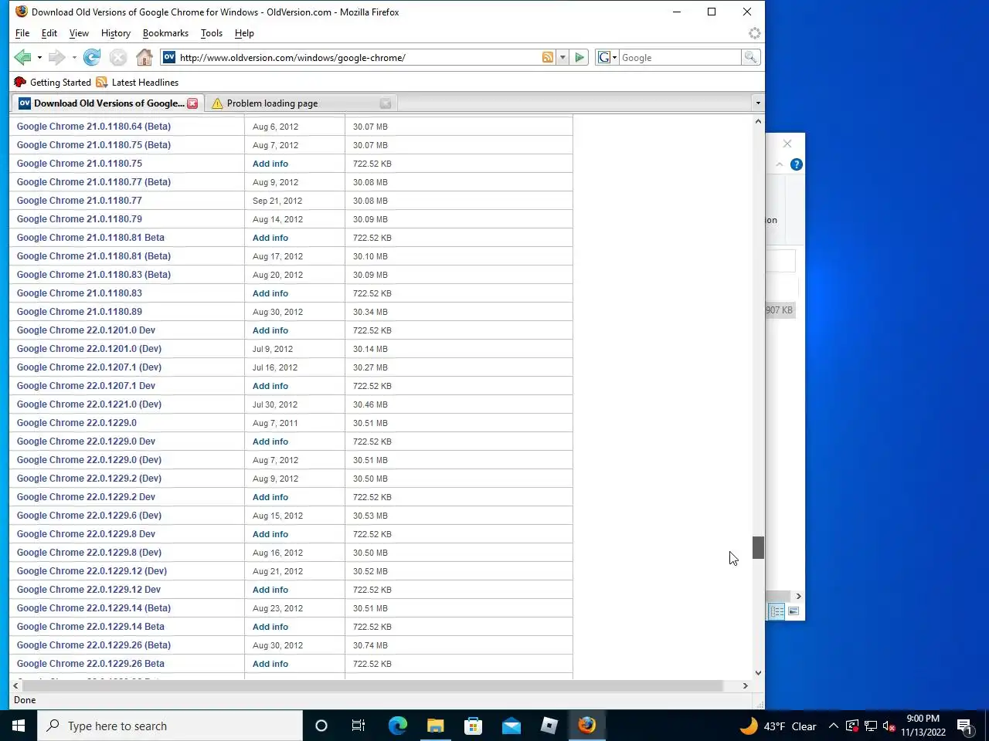Screen dimensions: 989x741
Task: Click the Forward arrow button
Action: point(56,57)
